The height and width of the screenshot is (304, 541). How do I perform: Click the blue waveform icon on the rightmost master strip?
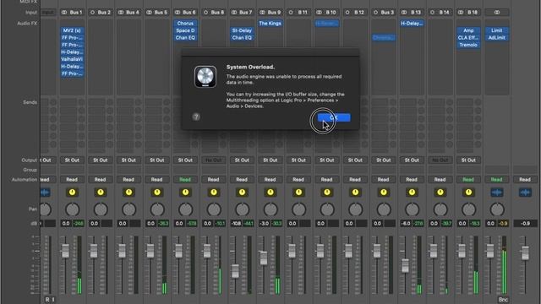tap(525, 193)
